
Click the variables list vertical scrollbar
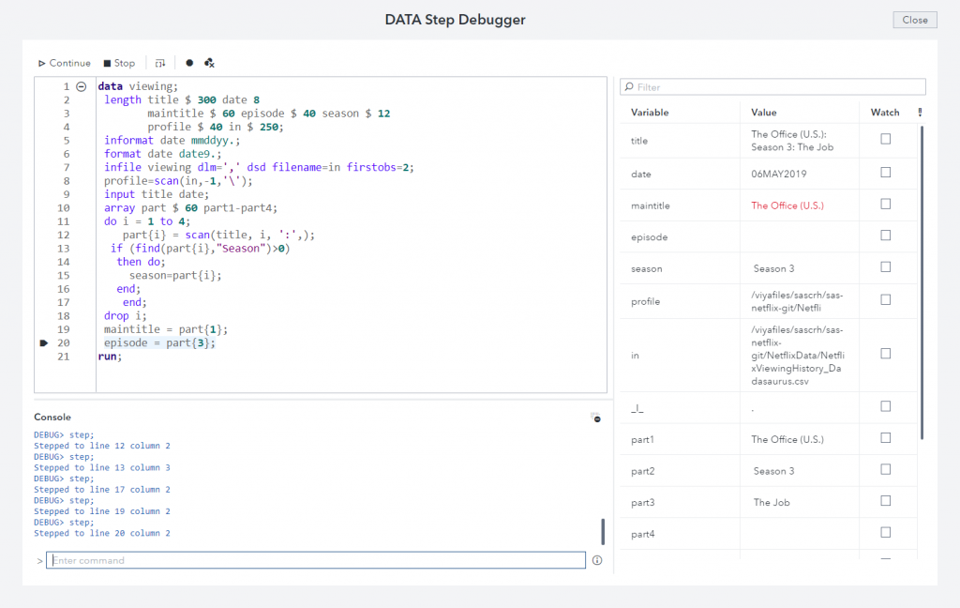922,281
